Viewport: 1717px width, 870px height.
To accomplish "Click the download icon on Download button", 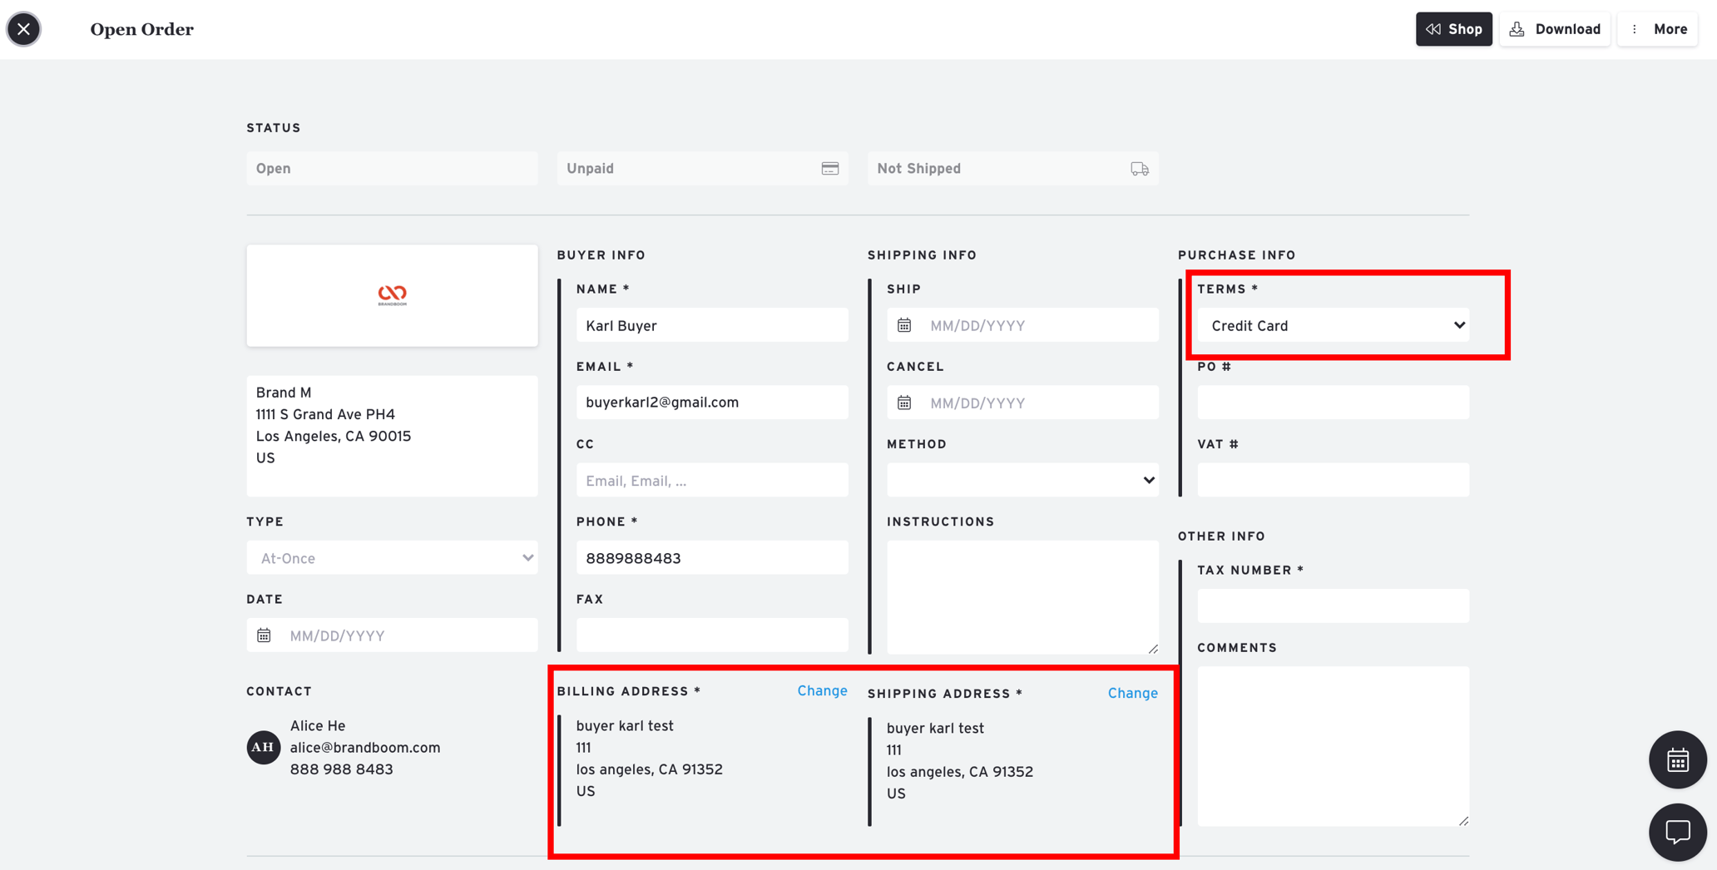I will (x=1517, y=28).
